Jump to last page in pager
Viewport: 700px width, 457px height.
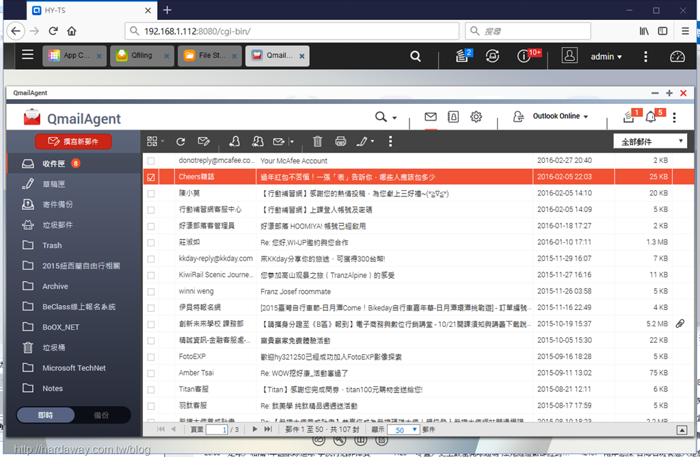click(267, 430)
